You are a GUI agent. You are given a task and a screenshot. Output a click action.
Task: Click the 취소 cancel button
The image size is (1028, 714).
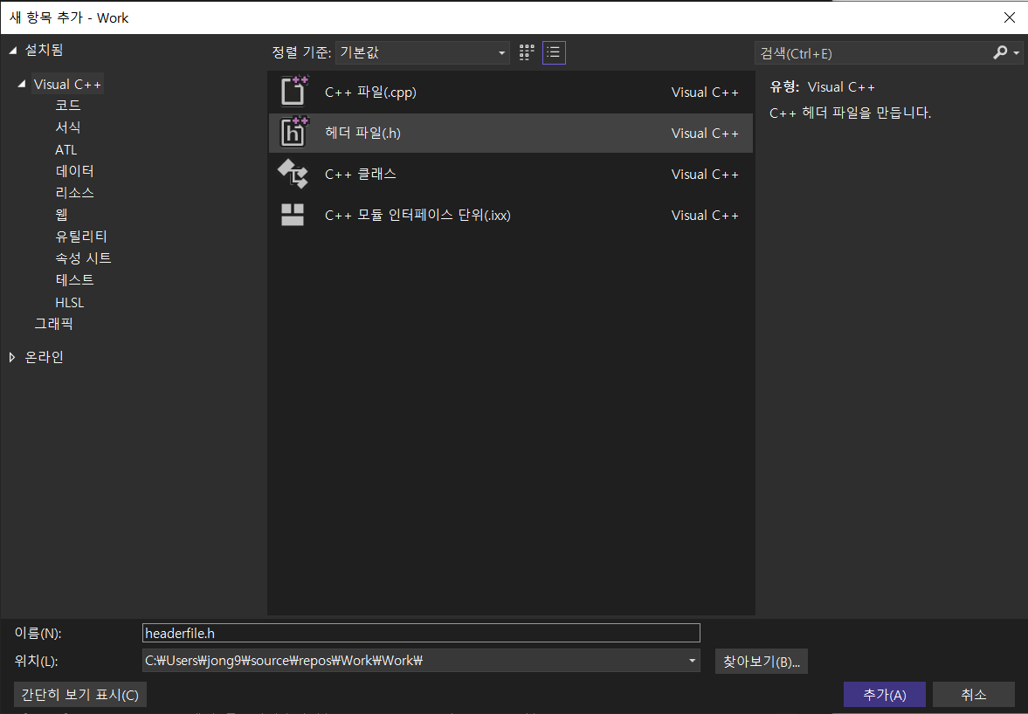[974, 694]
